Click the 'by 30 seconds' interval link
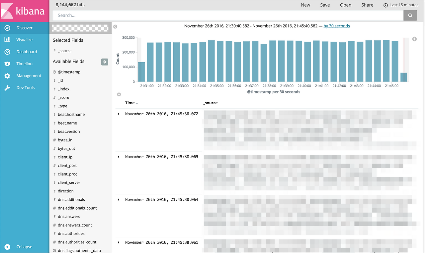This screenshot has width=425, height=253. point(336,26)
